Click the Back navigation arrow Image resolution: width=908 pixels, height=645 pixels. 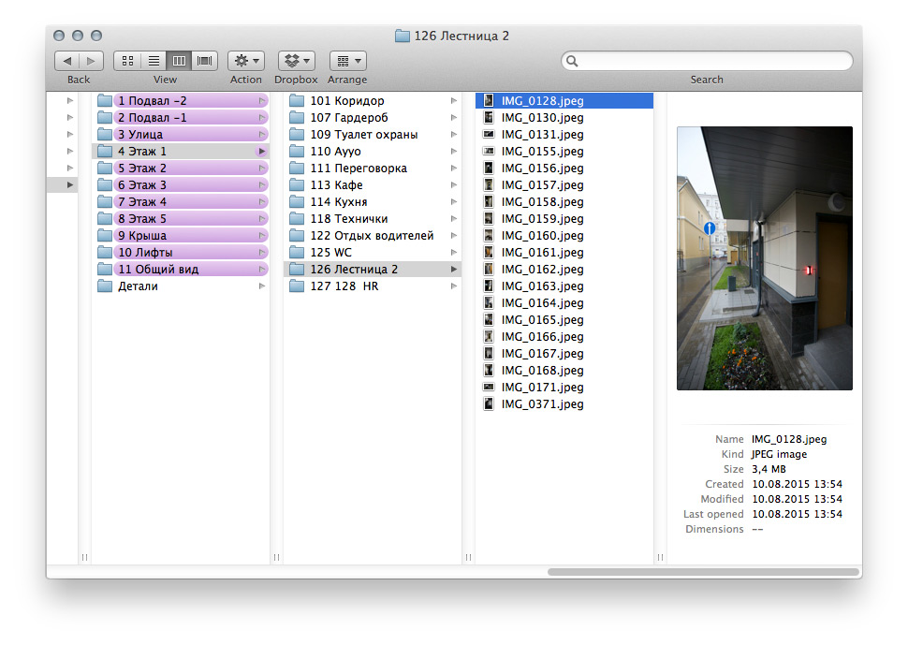[66, 61]
